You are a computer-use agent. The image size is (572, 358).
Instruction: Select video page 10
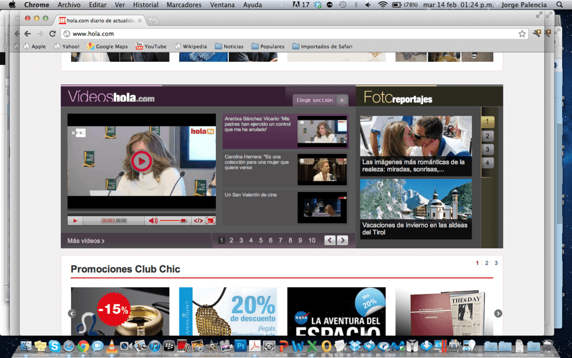point(311,240)
